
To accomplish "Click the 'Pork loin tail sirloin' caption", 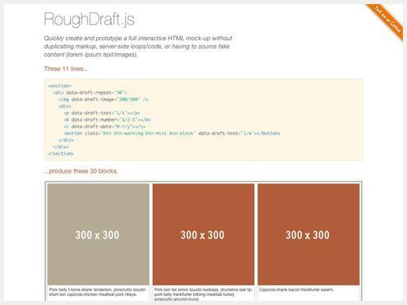I will [x=203, y=294].
